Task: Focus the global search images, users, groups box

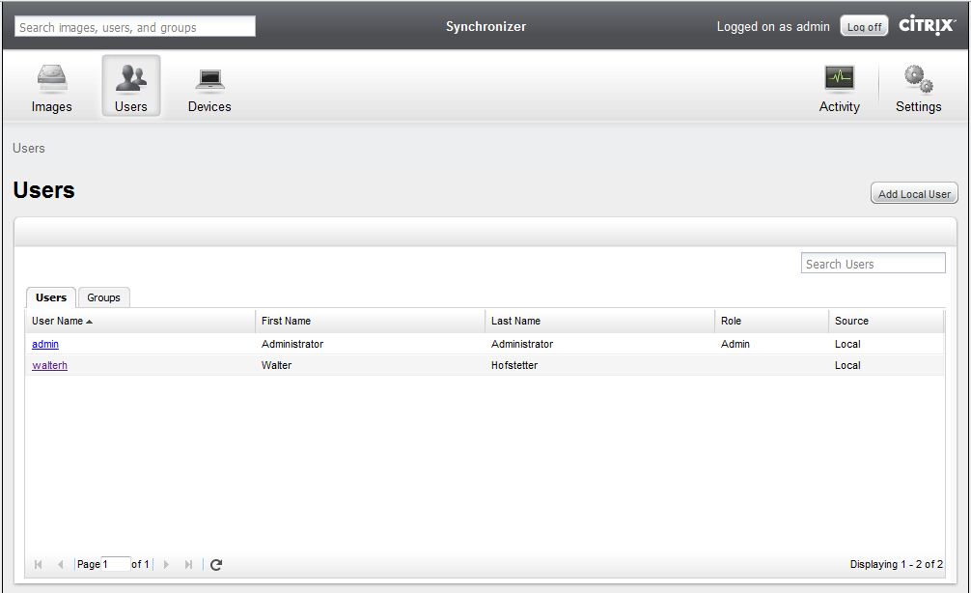Action: click(135, 27)
